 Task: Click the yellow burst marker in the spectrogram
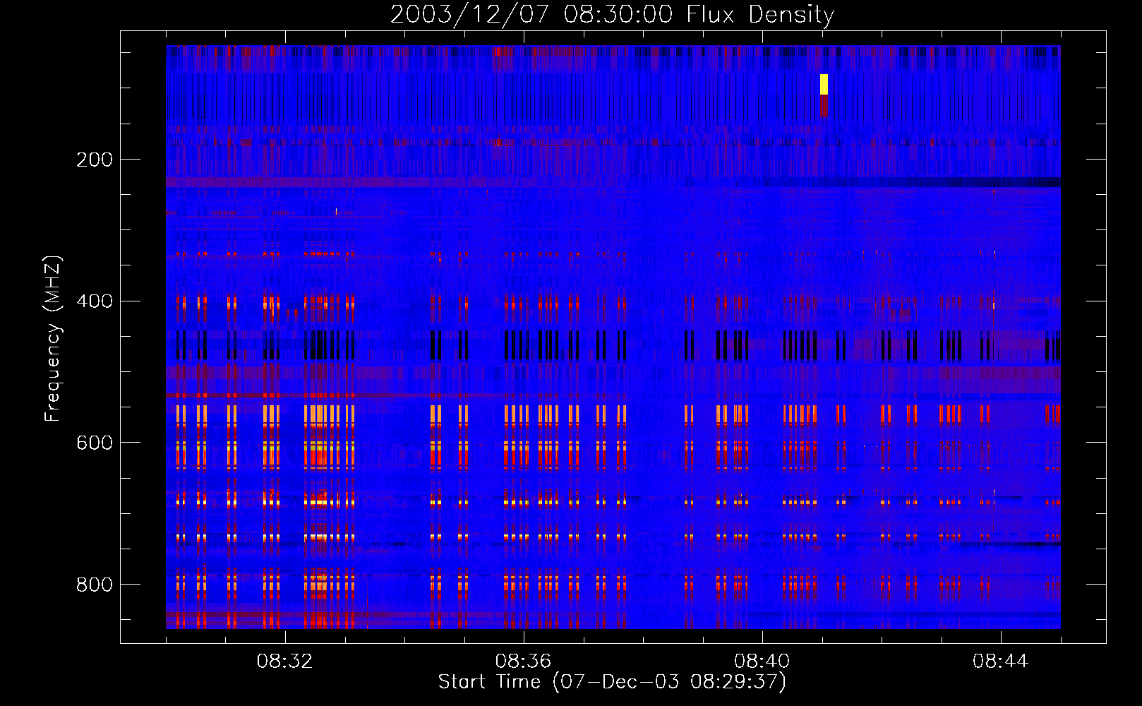pyautogui.click(x=824, y=84)
